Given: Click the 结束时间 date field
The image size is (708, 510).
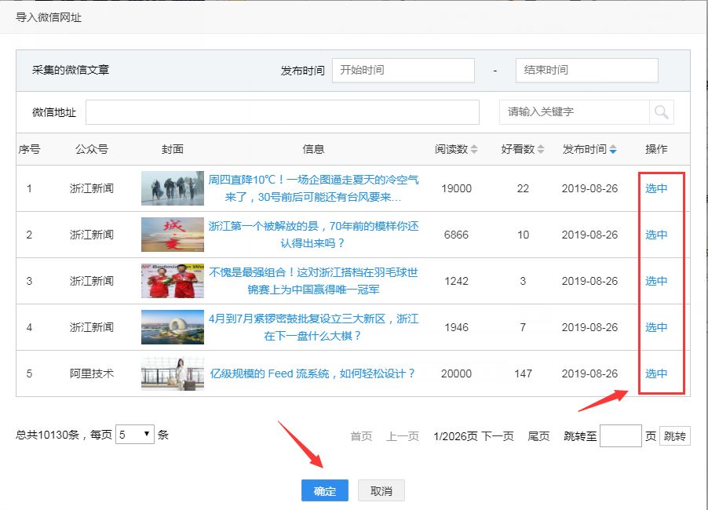Looking at the screenshot, I should pos(586,71).
